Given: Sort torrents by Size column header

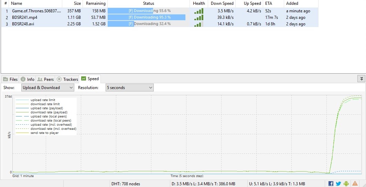Looking at the screenshot, I should click(72, 3).
